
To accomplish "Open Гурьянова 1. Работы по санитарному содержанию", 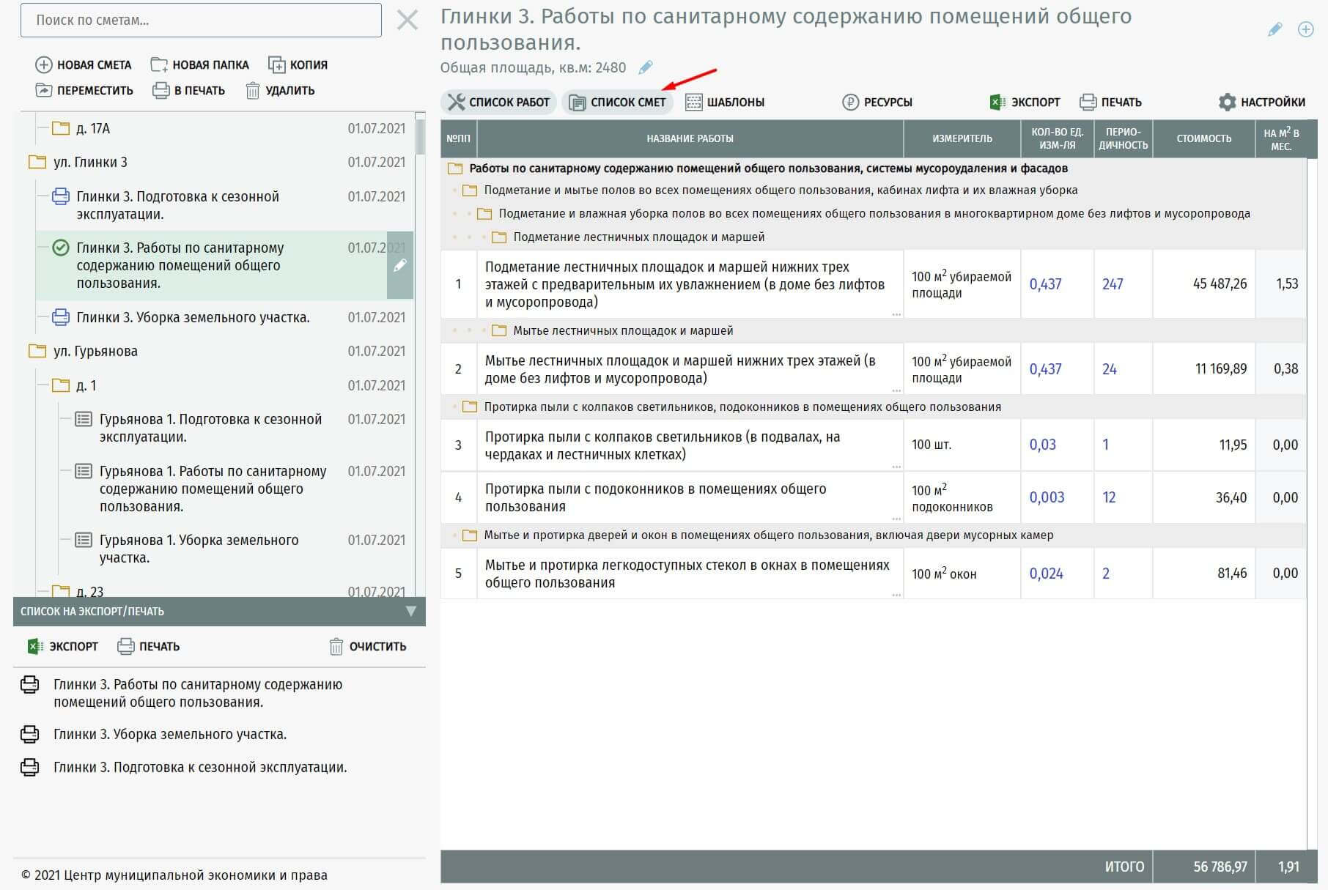I will pyautogui.click(x=213, y=489).
